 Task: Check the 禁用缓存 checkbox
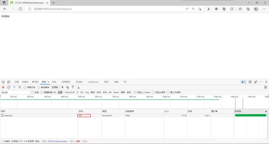coord(39,87)
